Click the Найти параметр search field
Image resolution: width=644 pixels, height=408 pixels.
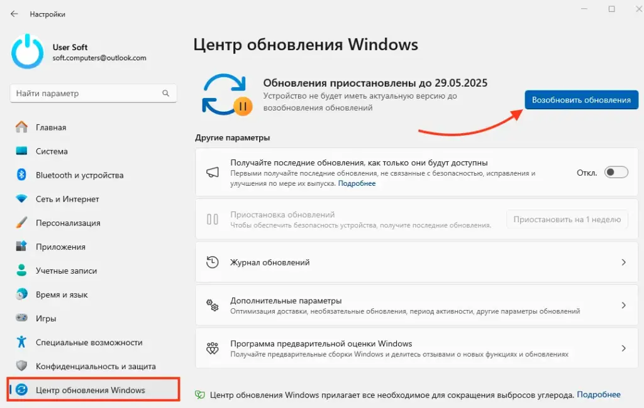click(93, 93)
